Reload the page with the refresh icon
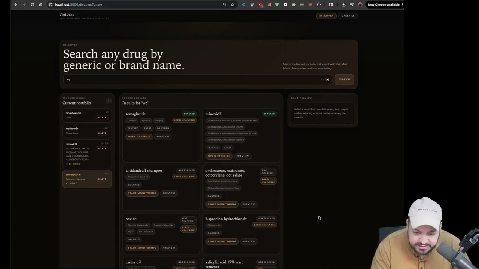 32,4
